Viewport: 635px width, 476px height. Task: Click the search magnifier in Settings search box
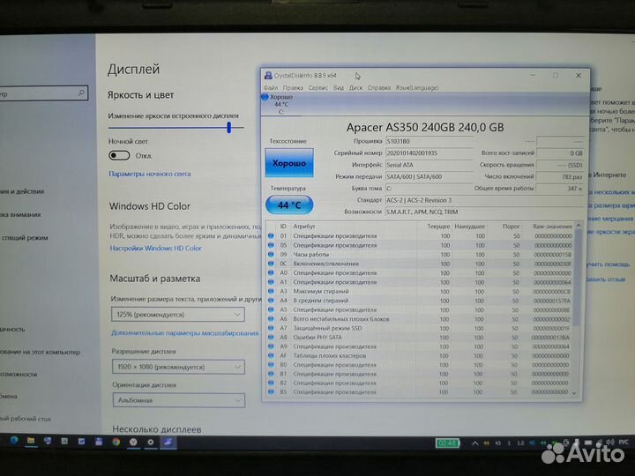coord(81,93)
